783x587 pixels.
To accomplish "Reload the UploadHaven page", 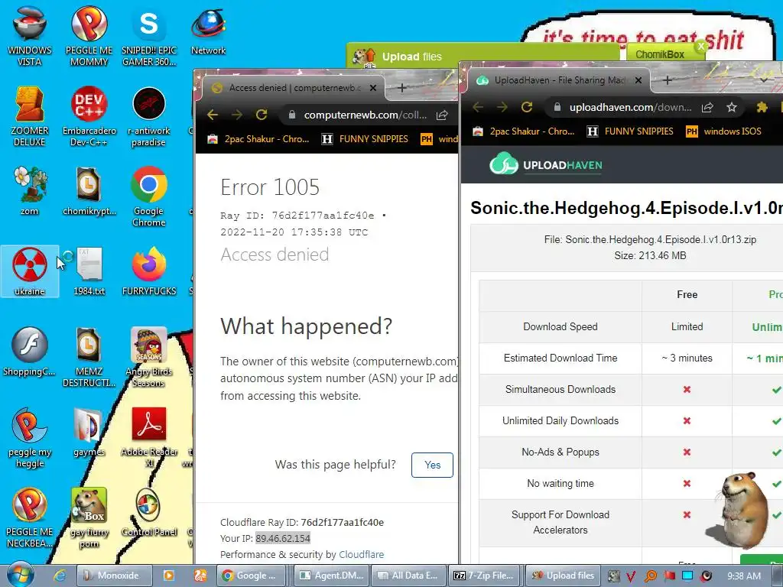I will [x=526, y=107].
